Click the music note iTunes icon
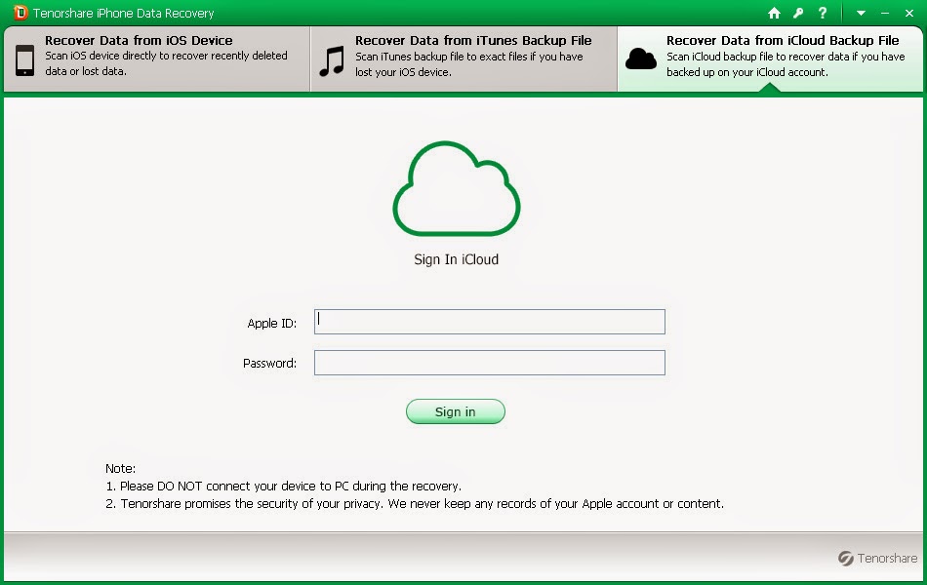Viewport: 927px width, 585px height. 332,60
